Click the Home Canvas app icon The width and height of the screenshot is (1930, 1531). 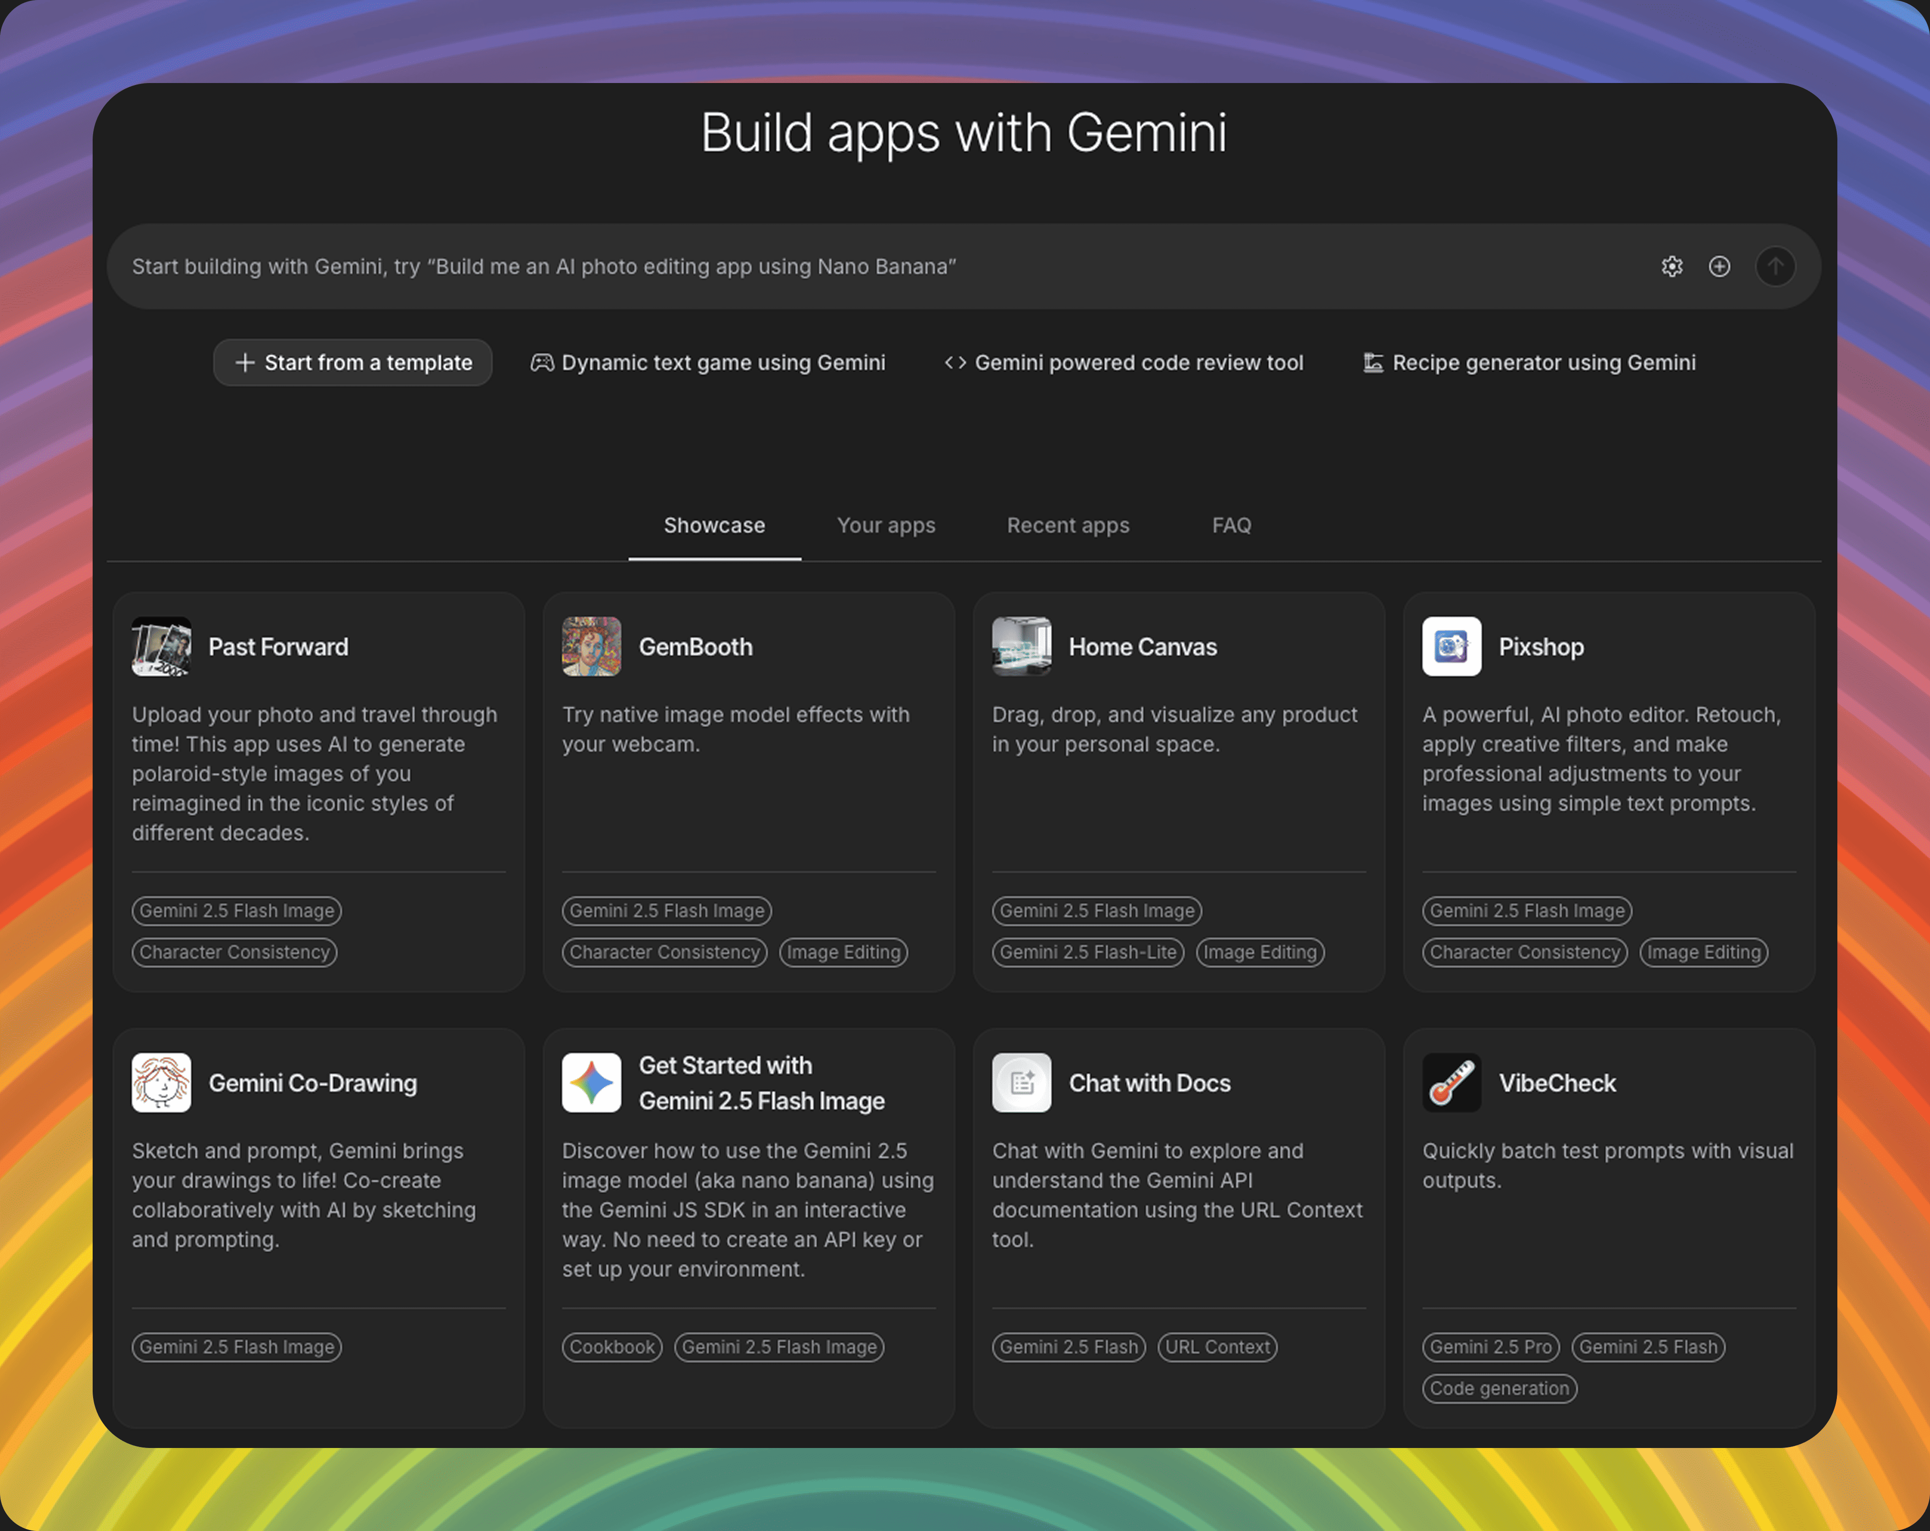pos(1021,646)
